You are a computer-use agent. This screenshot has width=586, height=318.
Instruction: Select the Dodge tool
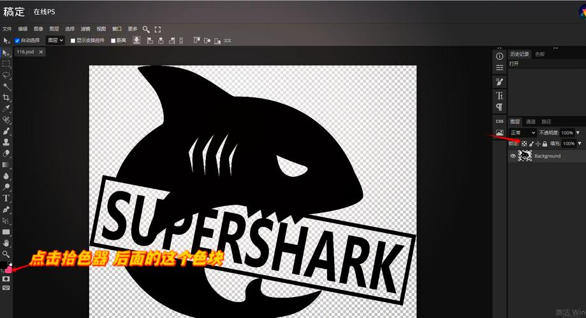(x=6, y=187)
